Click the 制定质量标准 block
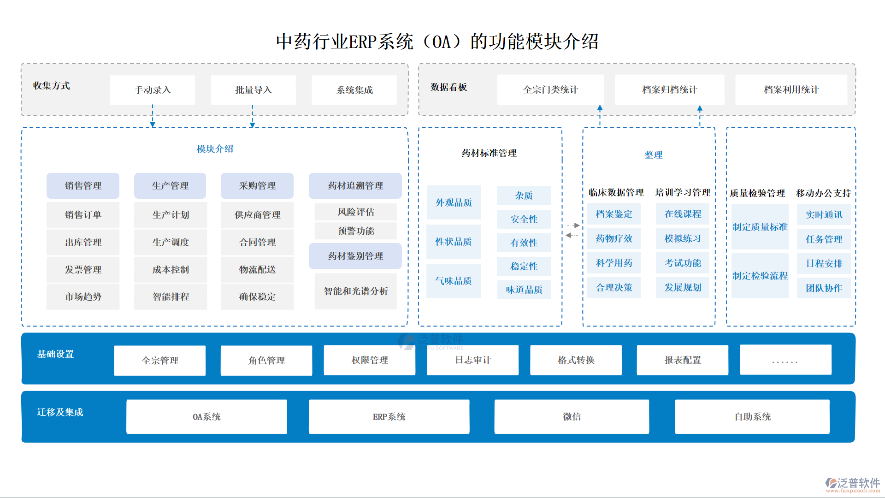885x498 pixels. (760, 227)
